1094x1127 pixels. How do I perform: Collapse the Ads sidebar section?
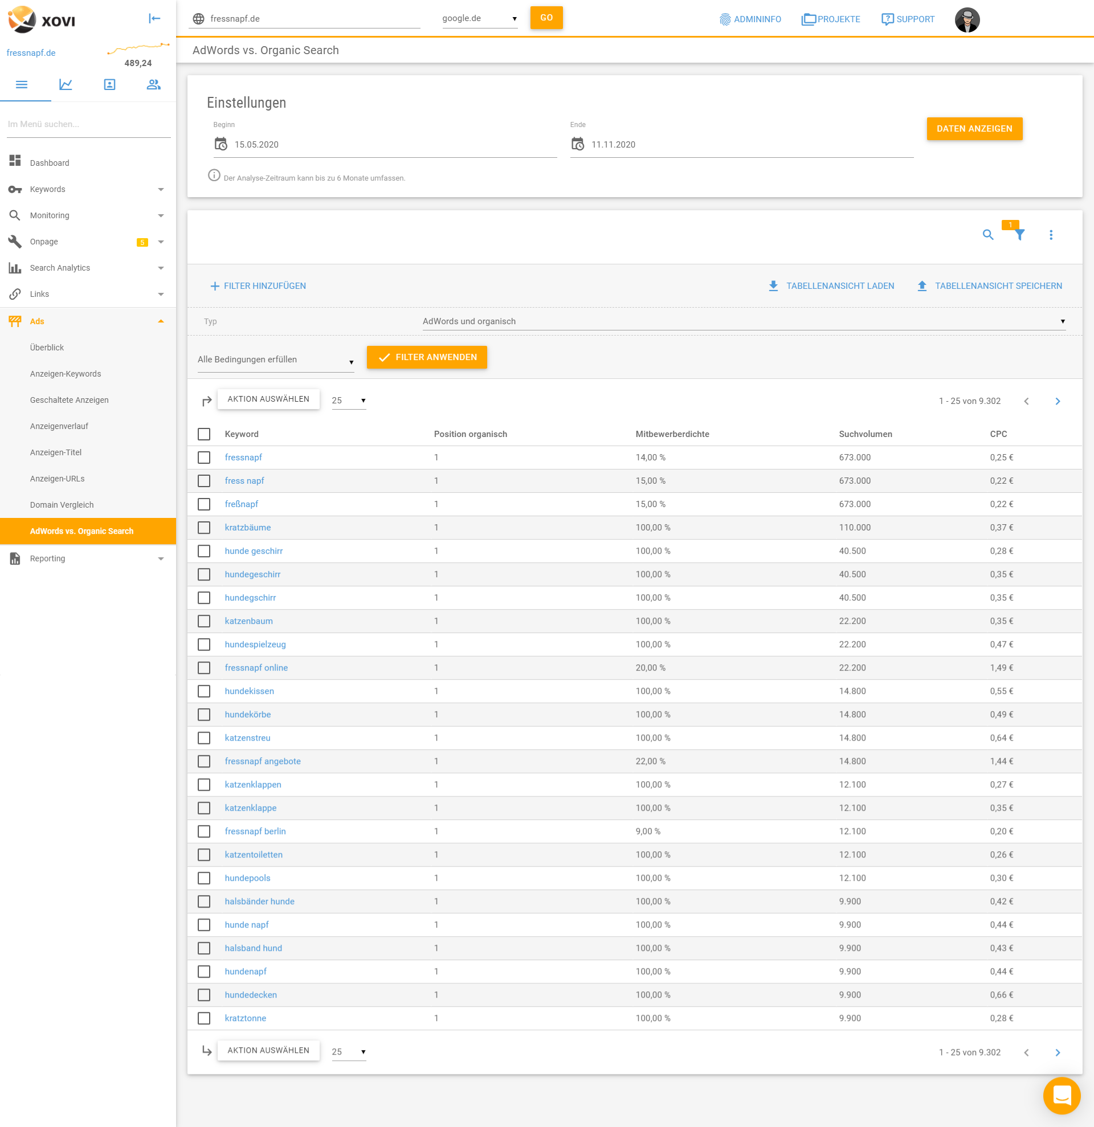(x=161, y=321)
